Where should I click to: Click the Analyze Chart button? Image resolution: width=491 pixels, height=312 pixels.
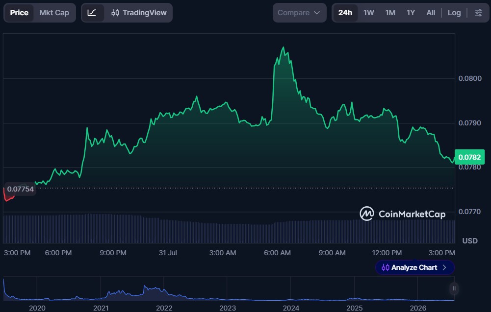pos(414,267)
